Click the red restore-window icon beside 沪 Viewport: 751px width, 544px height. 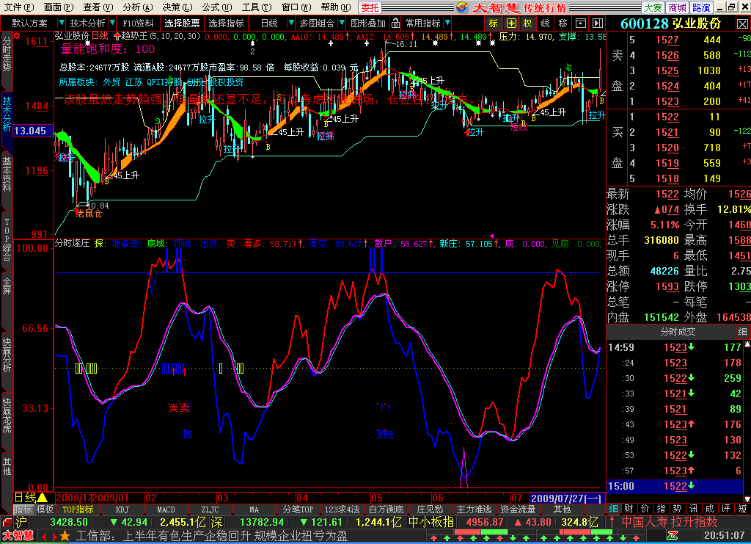[6, 523]
